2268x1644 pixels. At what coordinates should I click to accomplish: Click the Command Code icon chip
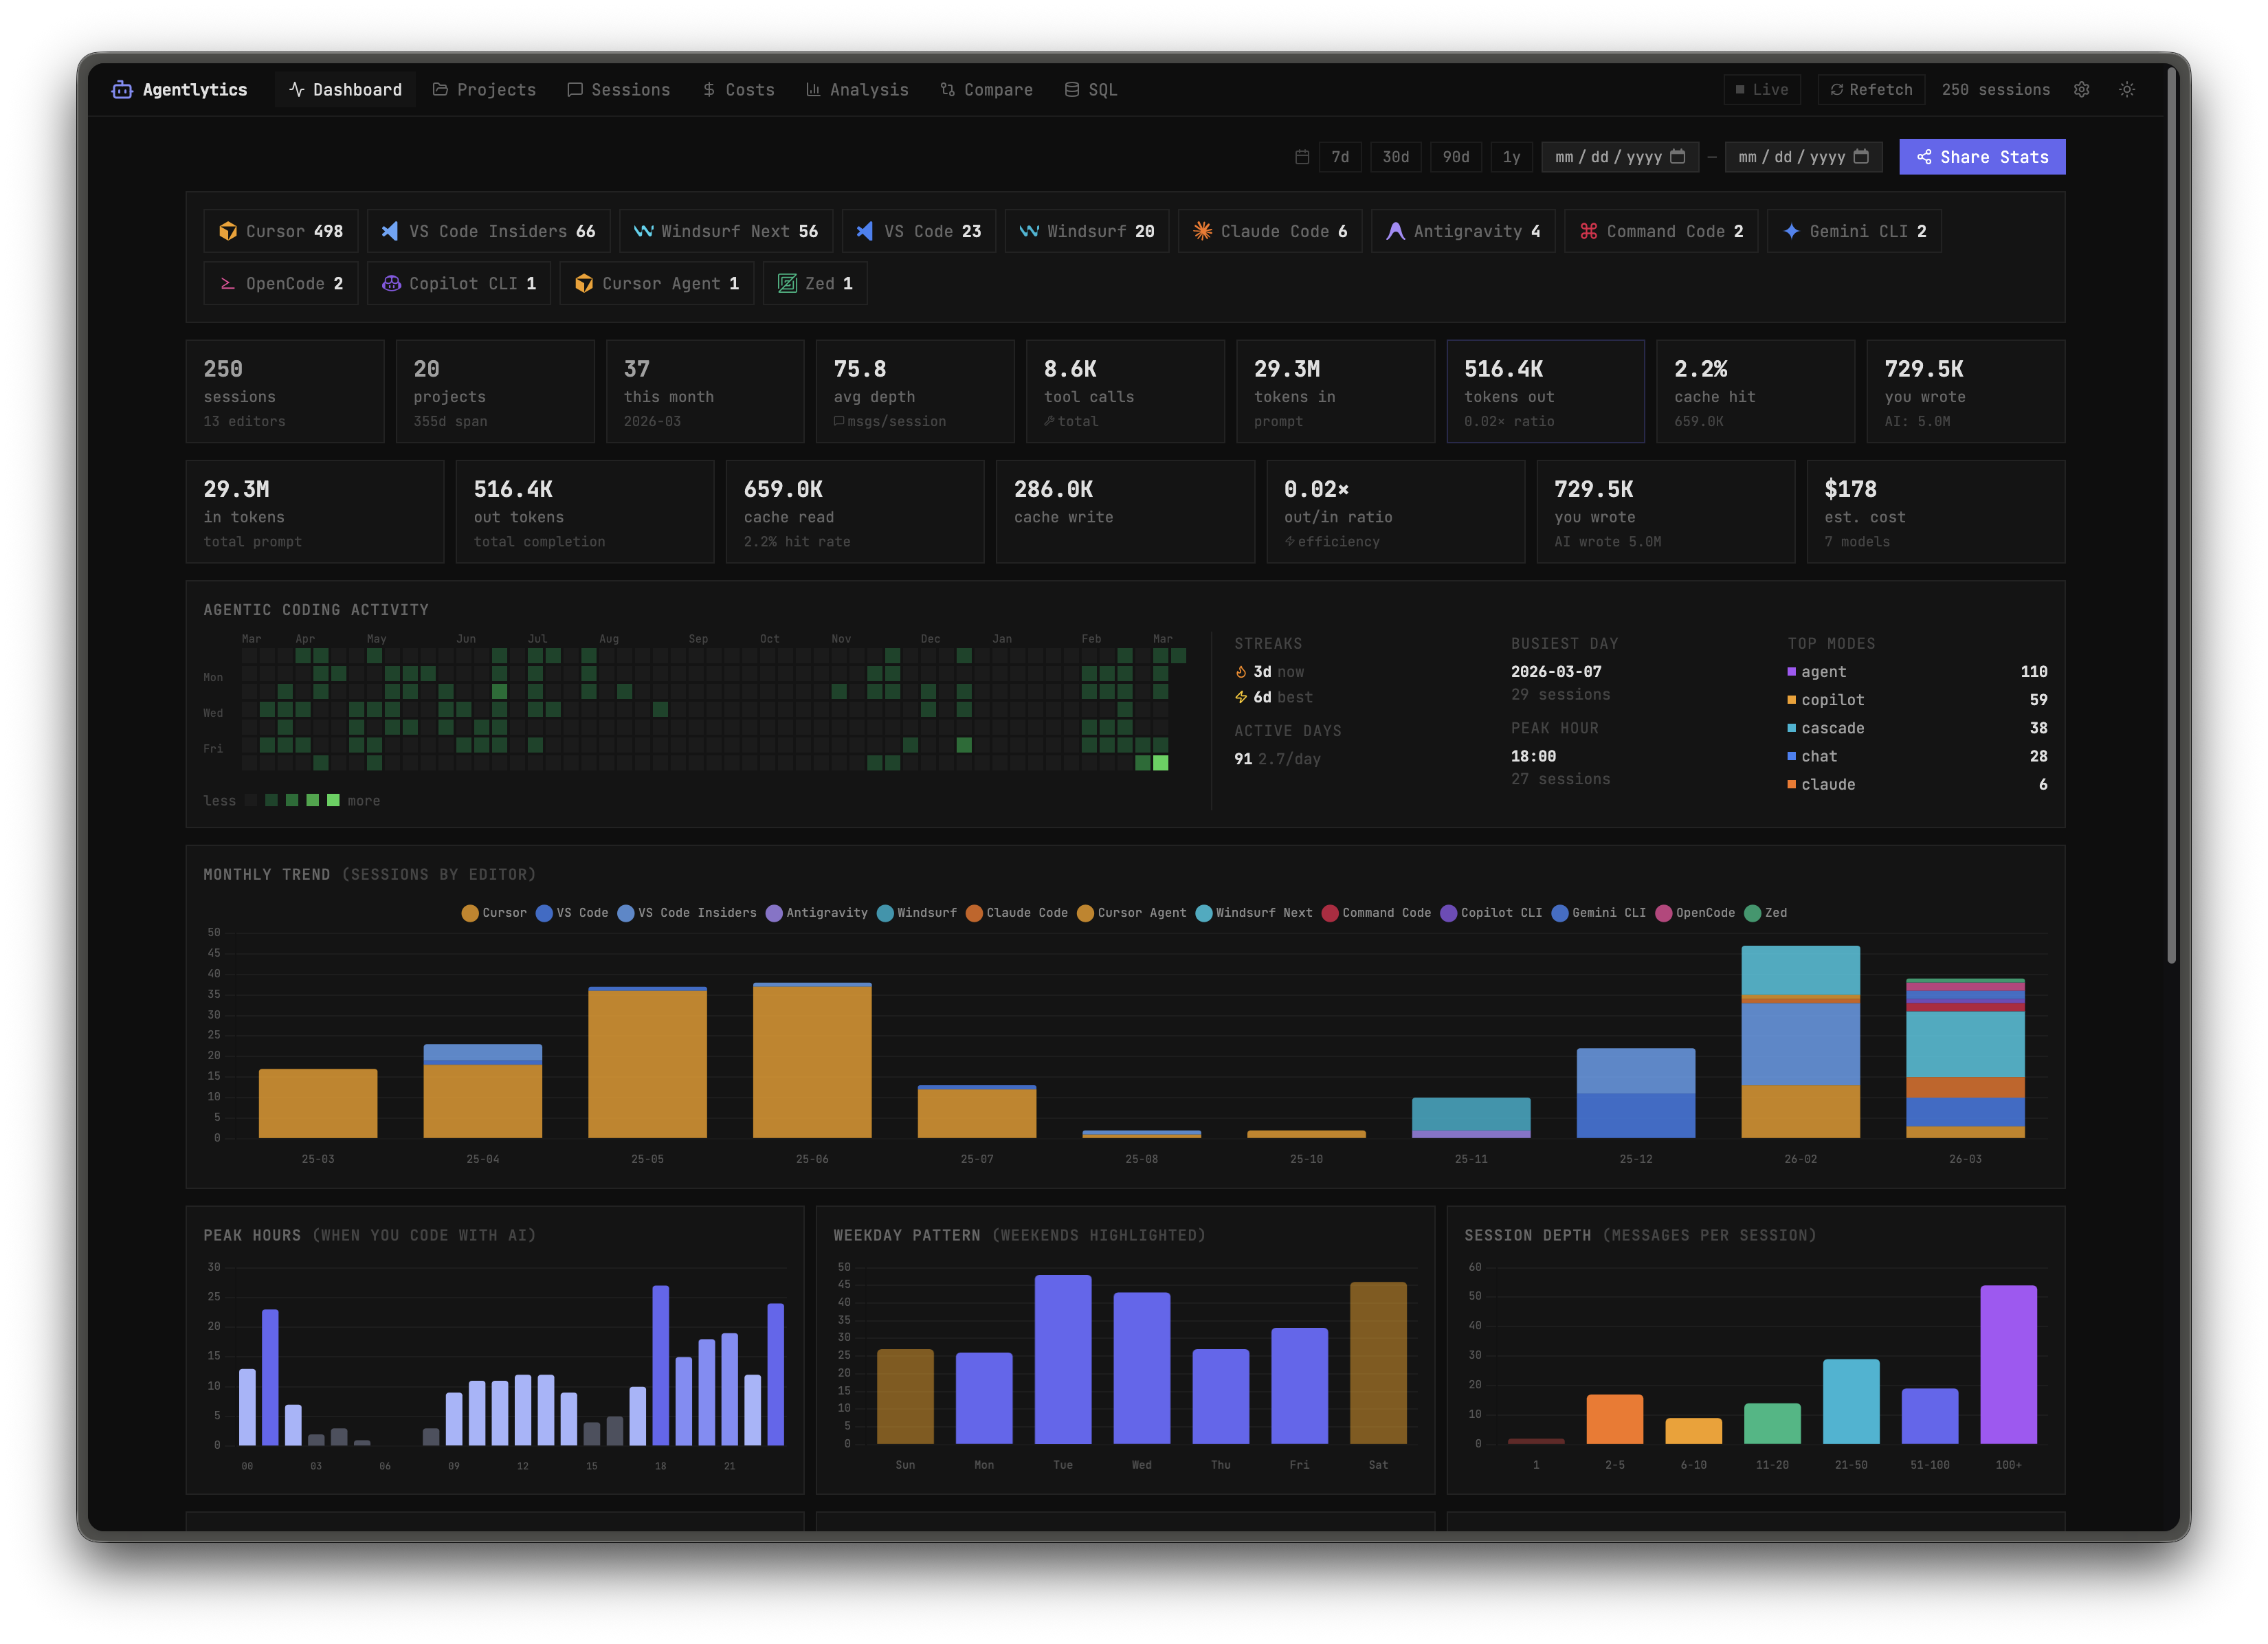[1590, 231]
